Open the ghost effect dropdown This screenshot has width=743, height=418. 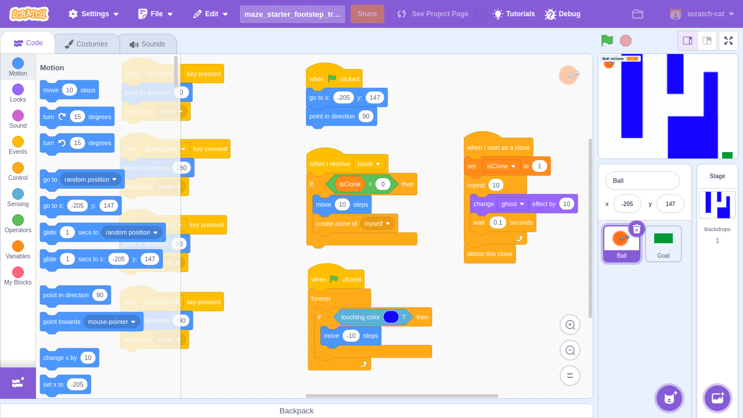pyautogui.click(x=513, y=204)
